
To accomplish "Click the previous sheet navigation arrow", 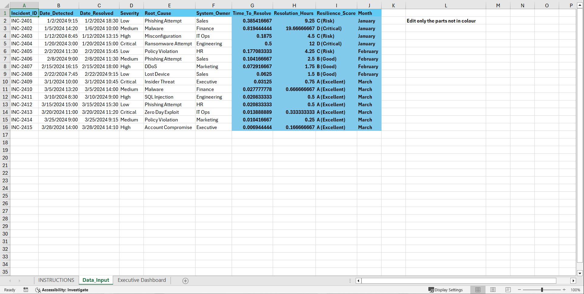I will [10, 281].
